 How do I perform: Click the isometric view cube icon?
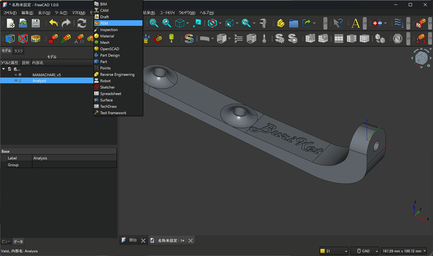tap(180, 23)
